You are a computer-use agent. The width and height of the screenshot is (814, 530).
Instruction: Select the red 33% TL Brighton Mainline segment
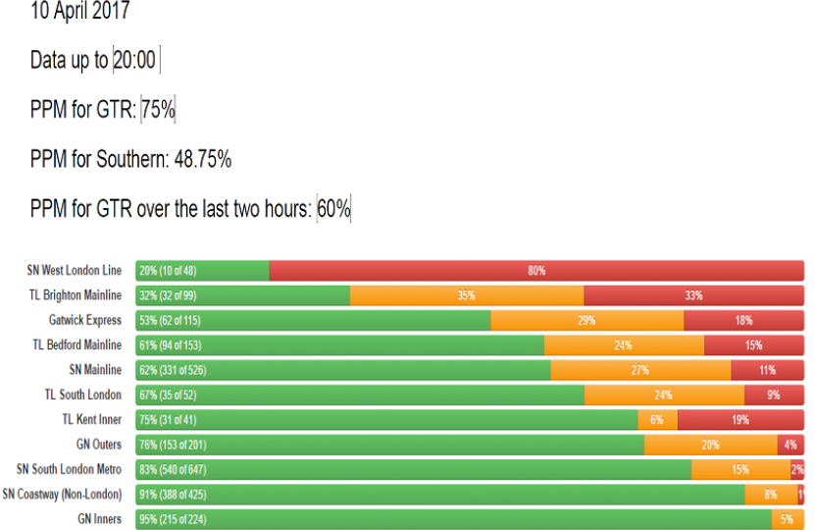coord(693,295)
